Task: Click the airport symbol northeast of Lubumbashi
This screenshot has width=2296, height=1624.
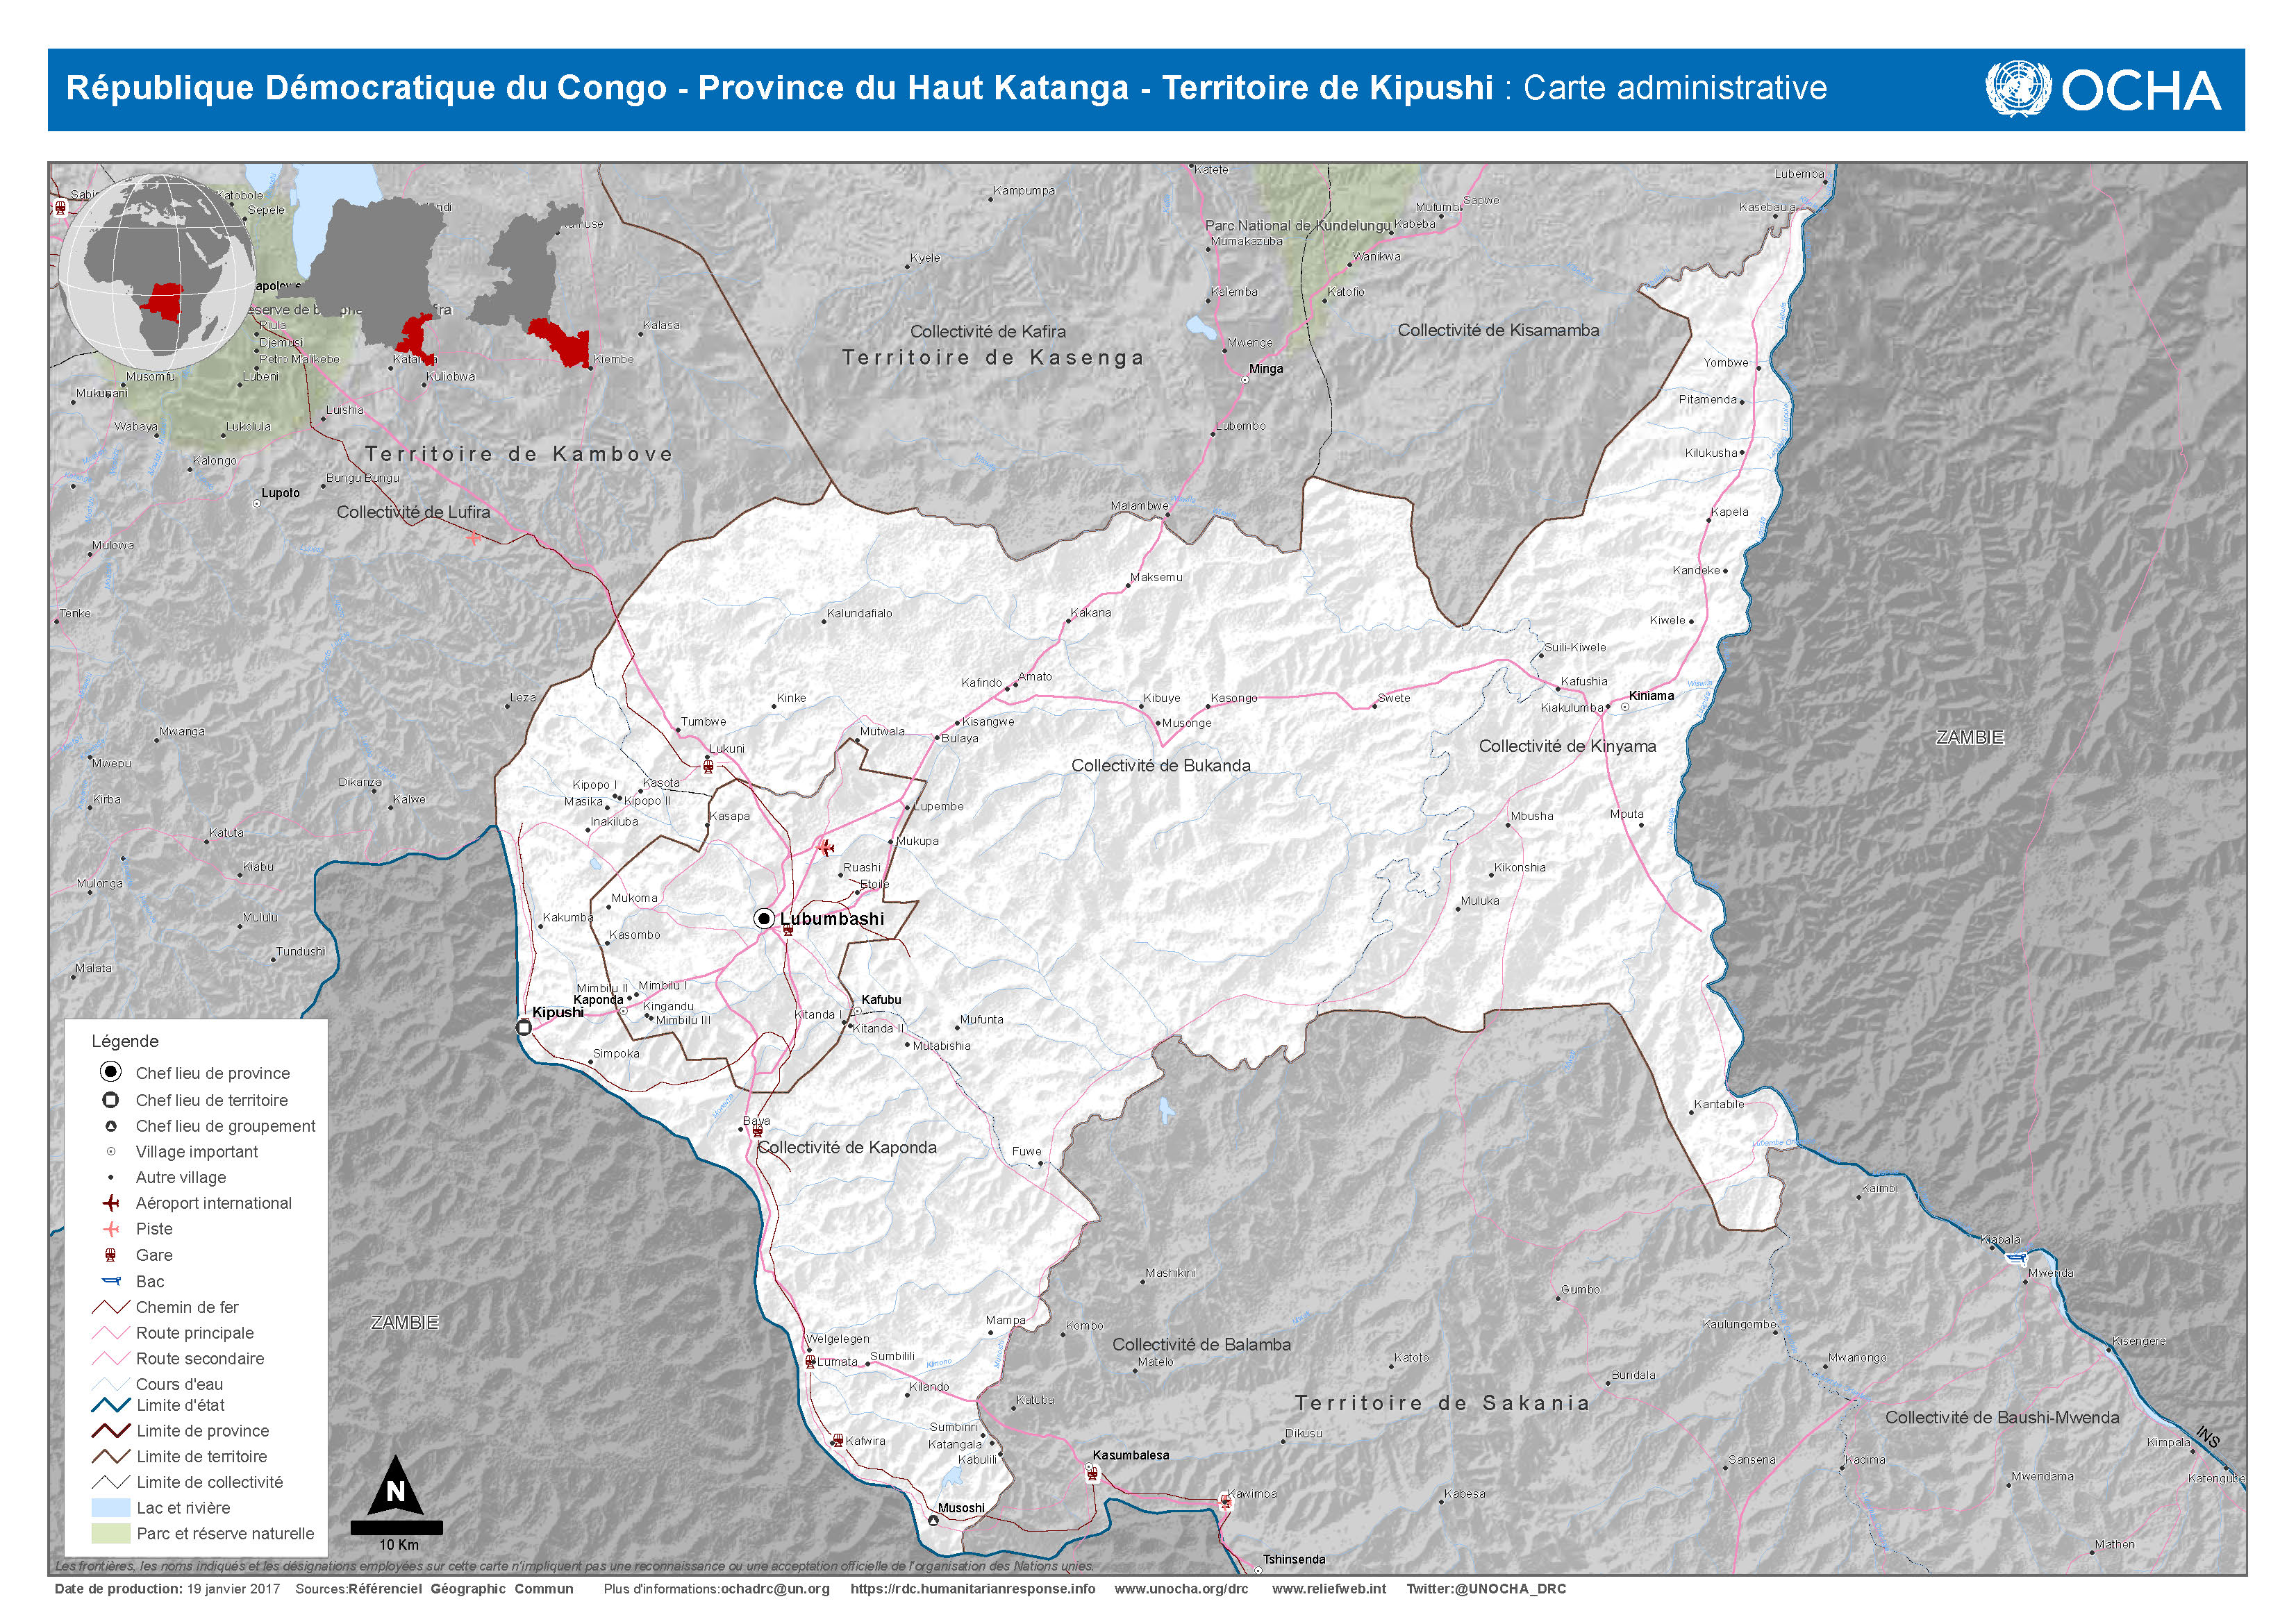Action: point(826,848)
